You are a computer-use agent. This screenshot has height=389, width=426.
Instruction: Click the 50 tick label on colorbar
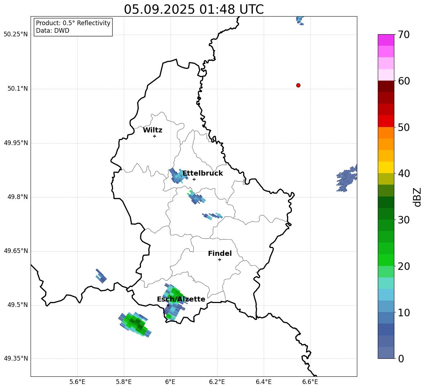[x=404, y=127]
